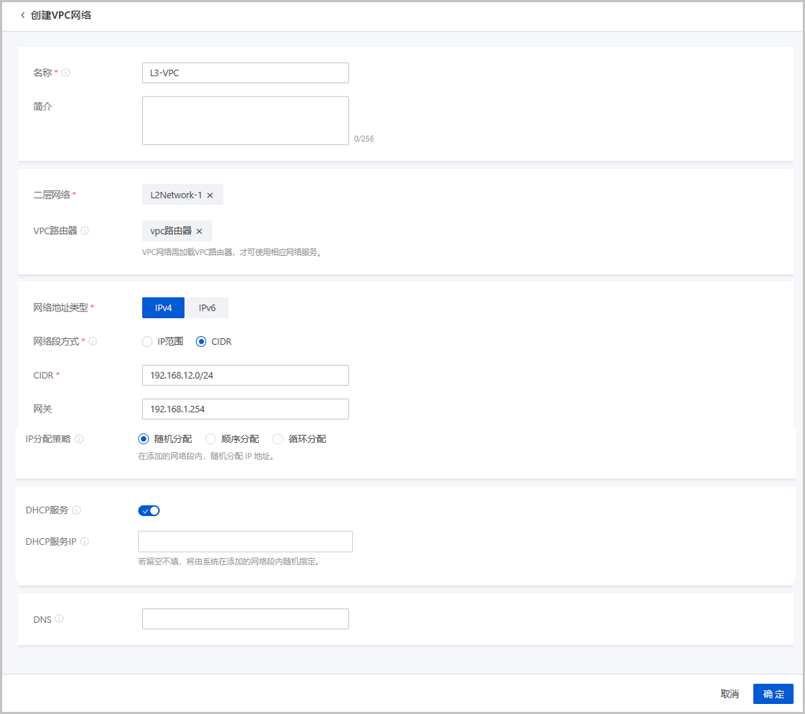Click the info icon next to 名称
This screenshot has width=805, height=714.
point(65,72)
